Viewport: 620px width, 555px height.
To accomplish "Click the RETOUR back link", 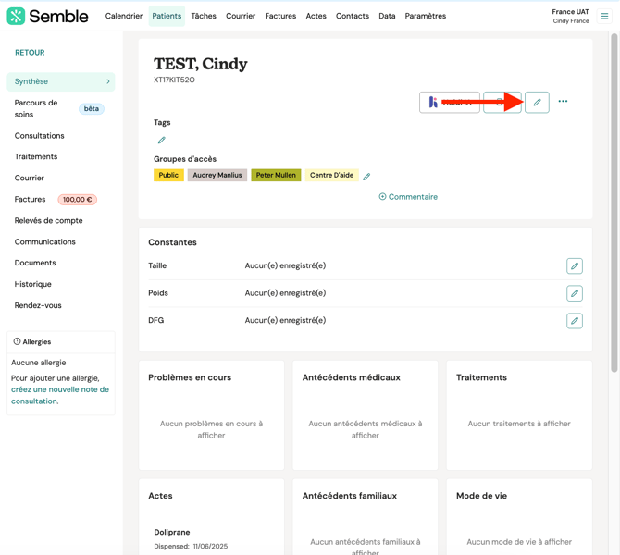I will [30, 53].
